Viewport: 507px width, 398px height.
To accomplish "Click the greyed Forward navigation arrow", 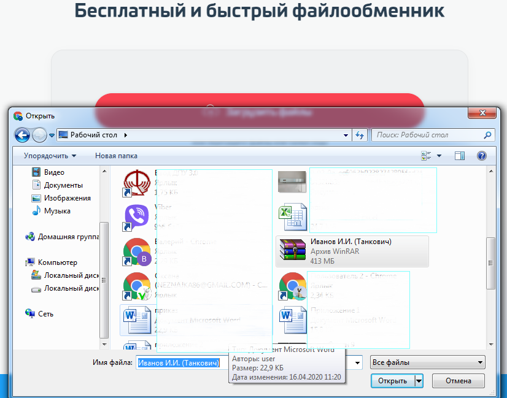I will click(39, 135).
